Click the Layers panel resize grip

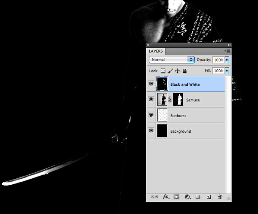point(229,198)
